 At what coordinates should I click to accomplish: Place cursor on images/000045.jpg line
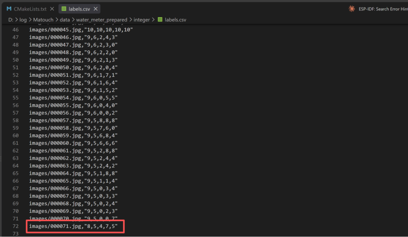click(81, 30)
